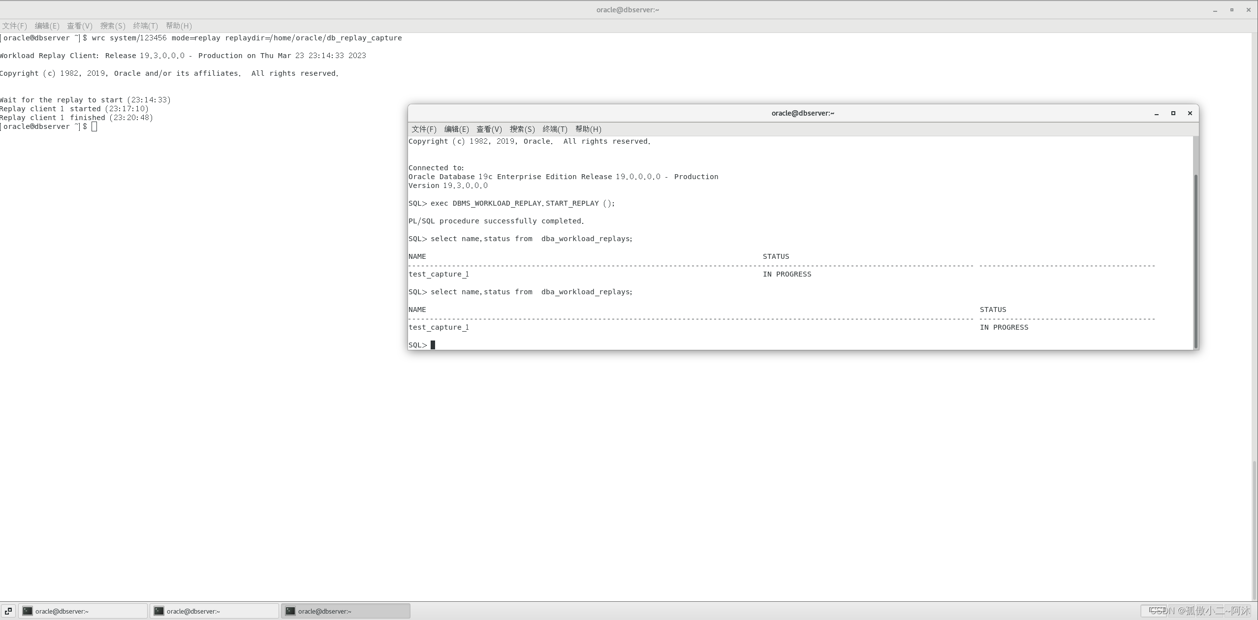
Task: Click the shell prompt cursor in back terminal
Action: tap(94, 126)
